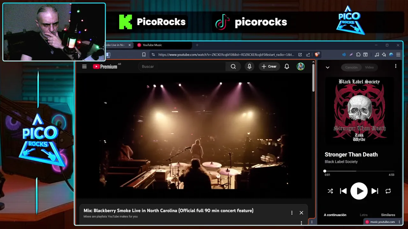Open the browser main hamburger menu
The height and width of the screenshot is (229, 408).
[x=398, y=55]
